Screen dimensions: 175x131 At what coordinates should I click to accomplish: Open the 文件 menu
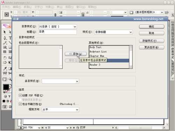[x=6, y=7]
